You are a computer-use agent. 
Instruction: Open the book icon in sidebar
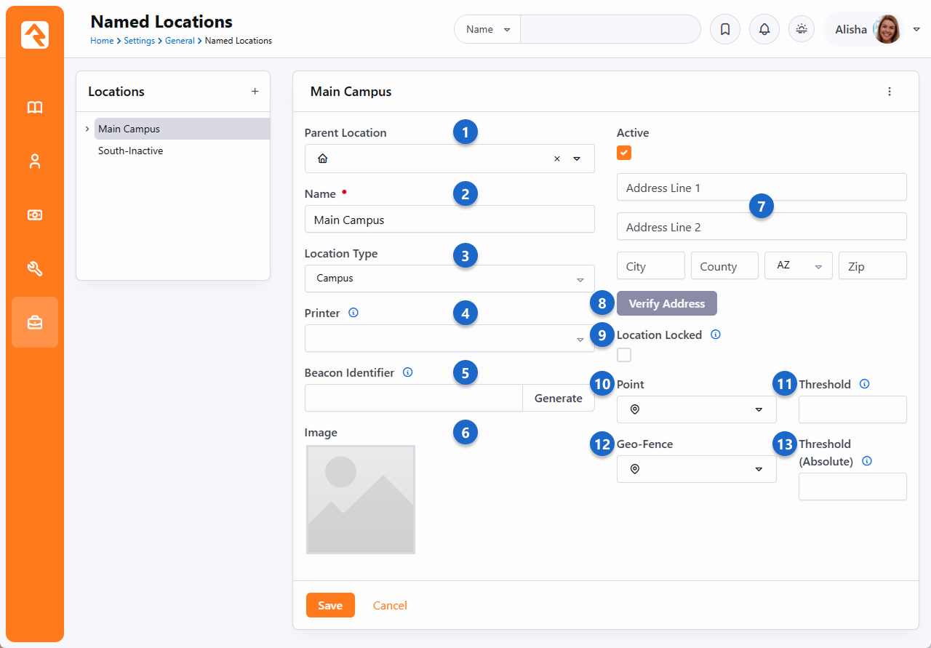point(35,108)
